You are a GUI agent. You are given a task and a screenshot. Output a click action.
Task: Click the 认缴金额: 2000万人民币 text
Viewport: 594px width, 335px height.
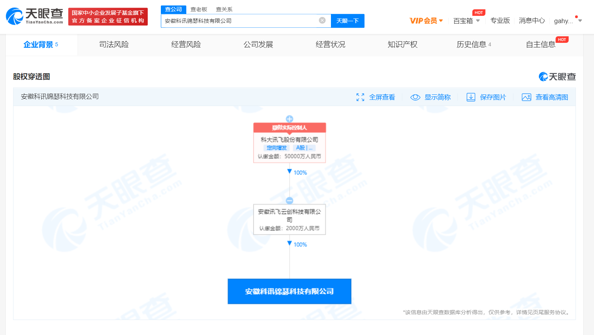pyautogui.click(x=289, y=229)
